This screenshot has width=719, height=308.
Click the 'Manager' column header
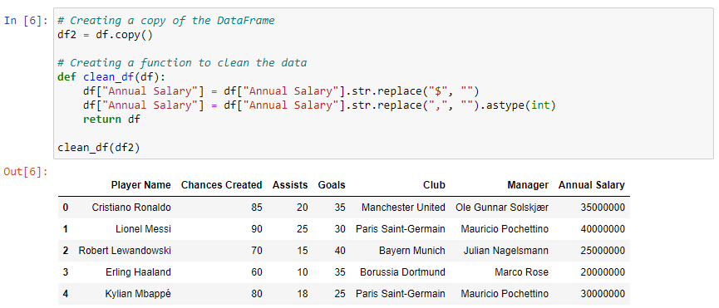click(528, 185)
